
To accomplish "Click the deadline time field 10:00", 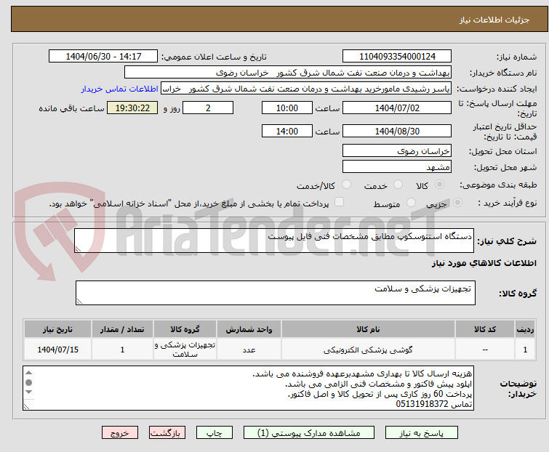I will [x=286, y=108].
